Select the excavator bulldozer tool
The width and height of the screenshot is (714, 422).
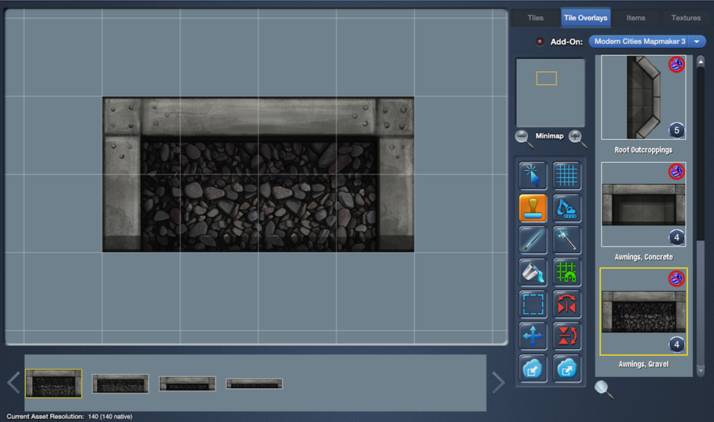tap(567, 208)
